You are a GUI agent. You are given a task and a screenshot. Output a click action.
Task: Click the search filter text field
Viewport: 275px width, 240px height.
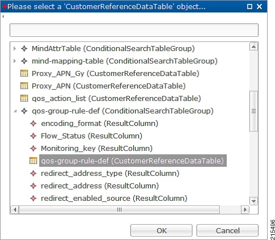[x=134, y=30]
